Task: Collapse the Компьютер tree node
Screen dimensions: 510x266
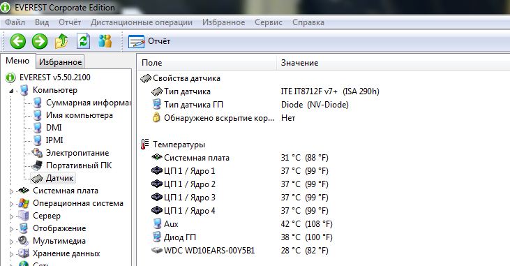Action: point(11,91)
